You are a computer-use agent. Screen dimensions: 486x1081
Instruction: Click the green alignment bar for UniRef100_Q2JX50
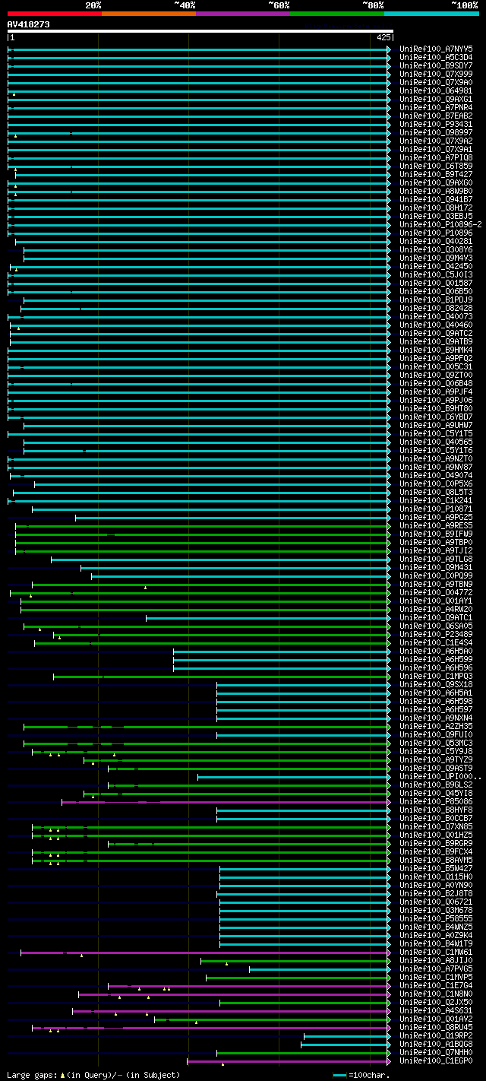305,1002
